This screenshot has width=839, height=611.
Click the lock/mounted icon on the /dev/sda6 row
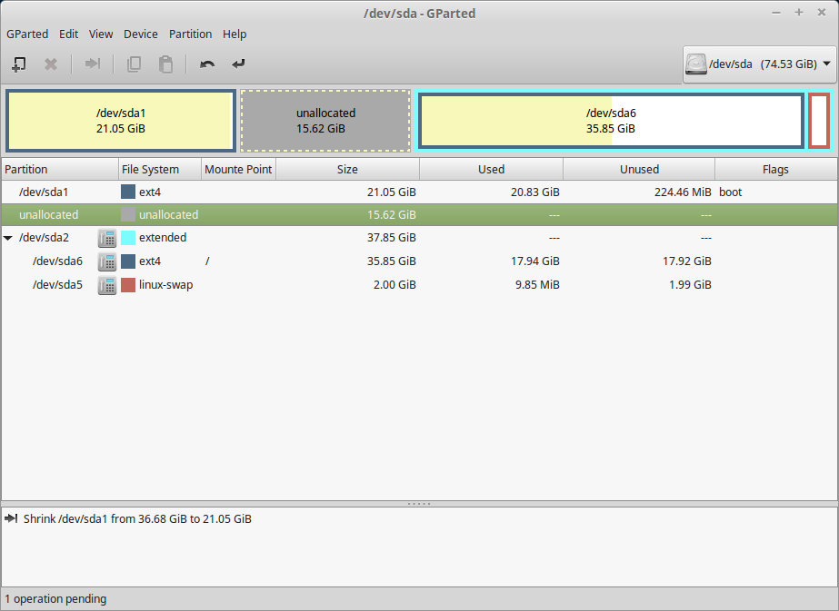tap(107, 261)
